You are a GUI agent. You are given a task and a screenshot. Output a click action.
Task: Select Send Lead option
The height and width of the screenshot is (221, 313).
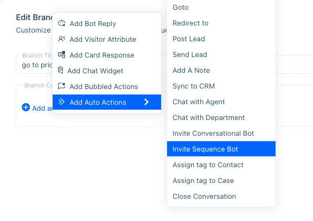[x=221, y=54]
